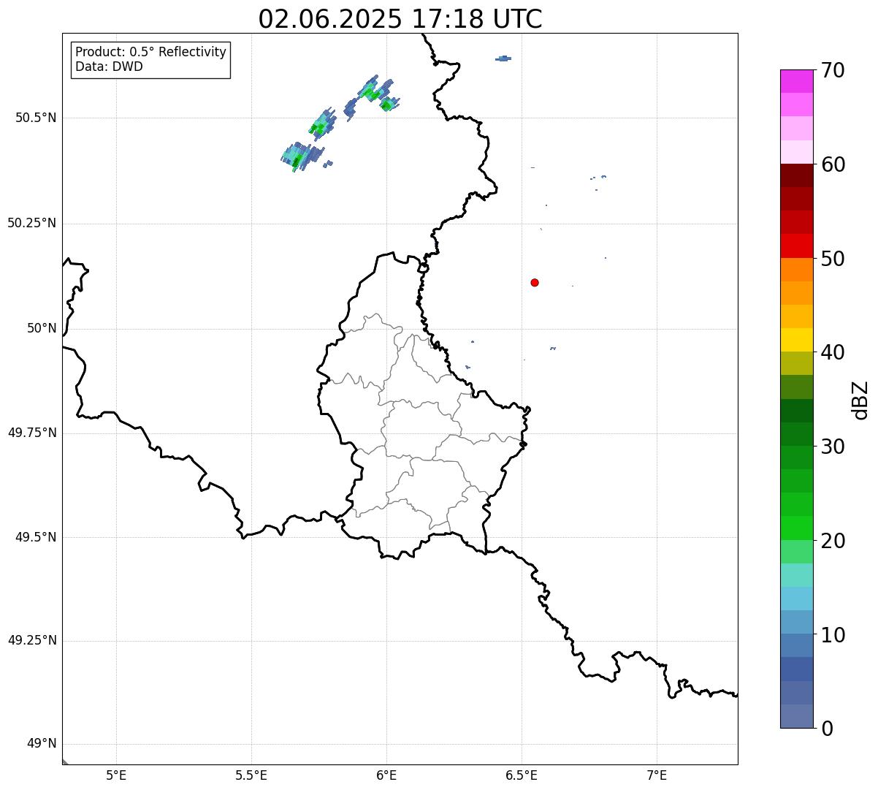The height and width of the screenshot is (790, 878).
Task: Click the longitude label 5°E
Action: [x=116, y=775]
